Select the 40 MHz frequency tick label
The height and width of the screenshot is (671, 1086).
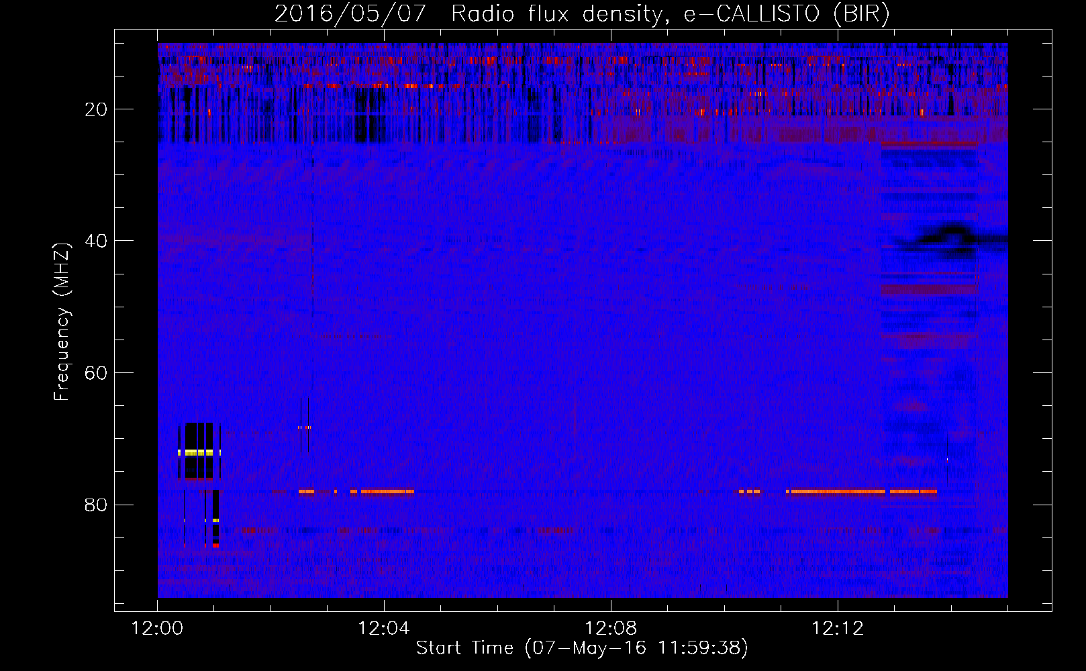(x=96, y=241)
